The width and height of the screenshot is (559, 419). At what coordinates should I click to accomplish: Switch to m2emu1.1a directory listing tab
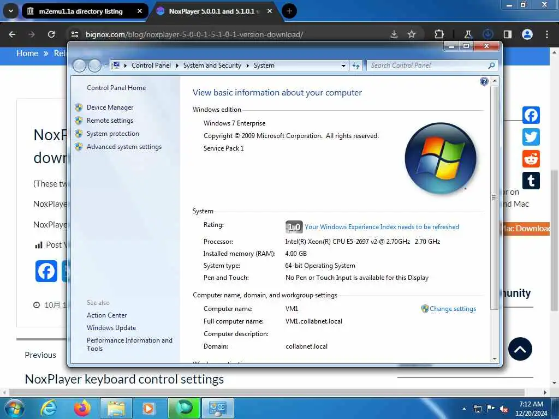click(81, 11)
